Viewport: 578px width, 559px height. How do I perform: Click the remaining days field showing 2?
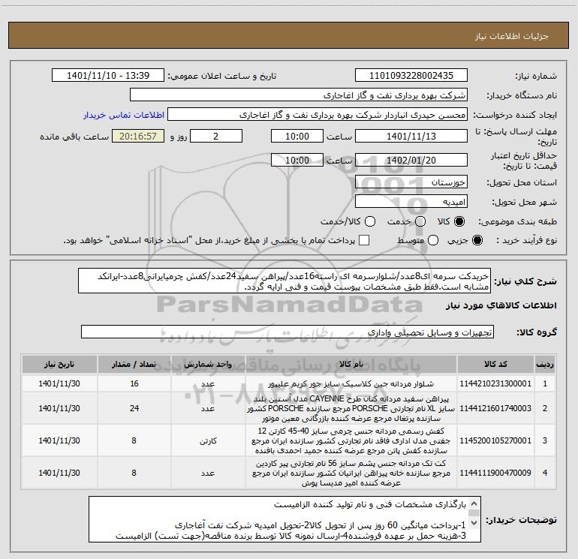coord(216,136)
